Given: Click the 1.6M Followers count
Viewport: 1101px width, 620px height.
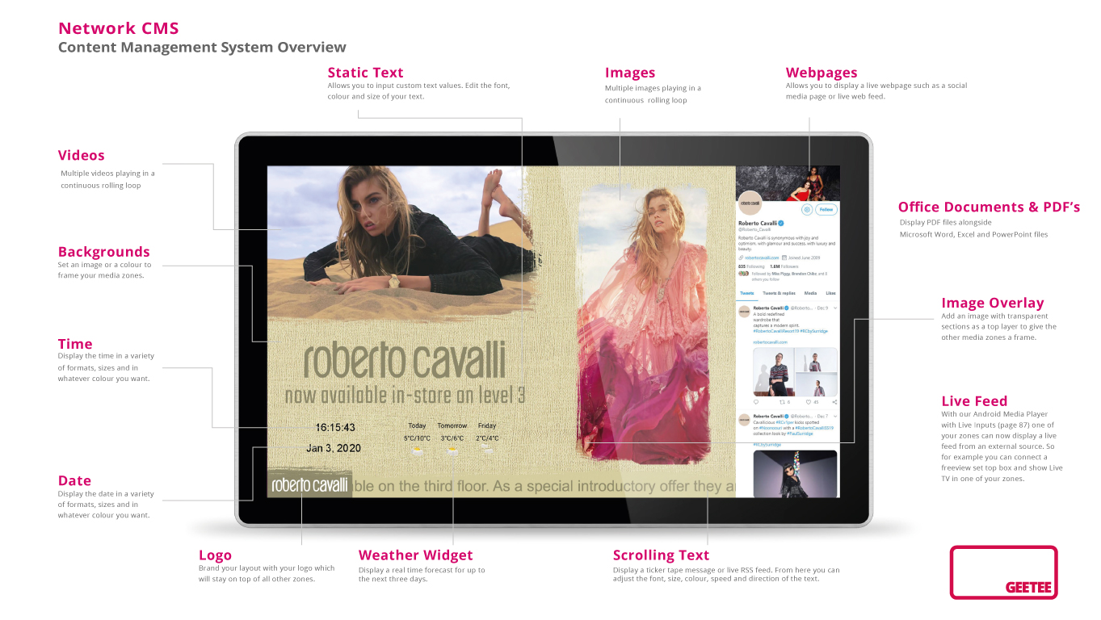Looking at the screenshot, I should (x=784, y=266).
